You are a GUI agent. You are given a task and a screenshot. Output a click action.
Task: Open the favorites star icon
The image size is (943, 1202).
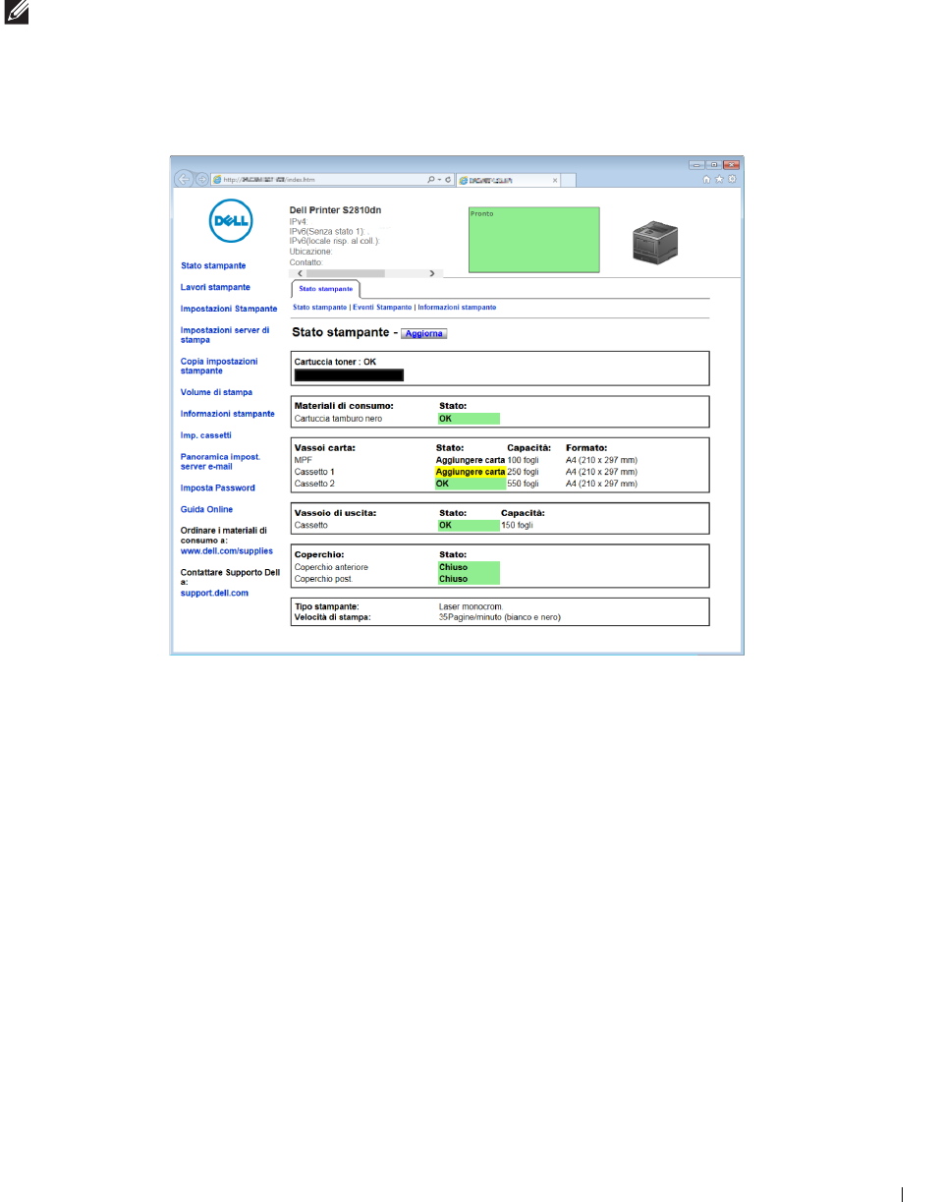(719, 180)
